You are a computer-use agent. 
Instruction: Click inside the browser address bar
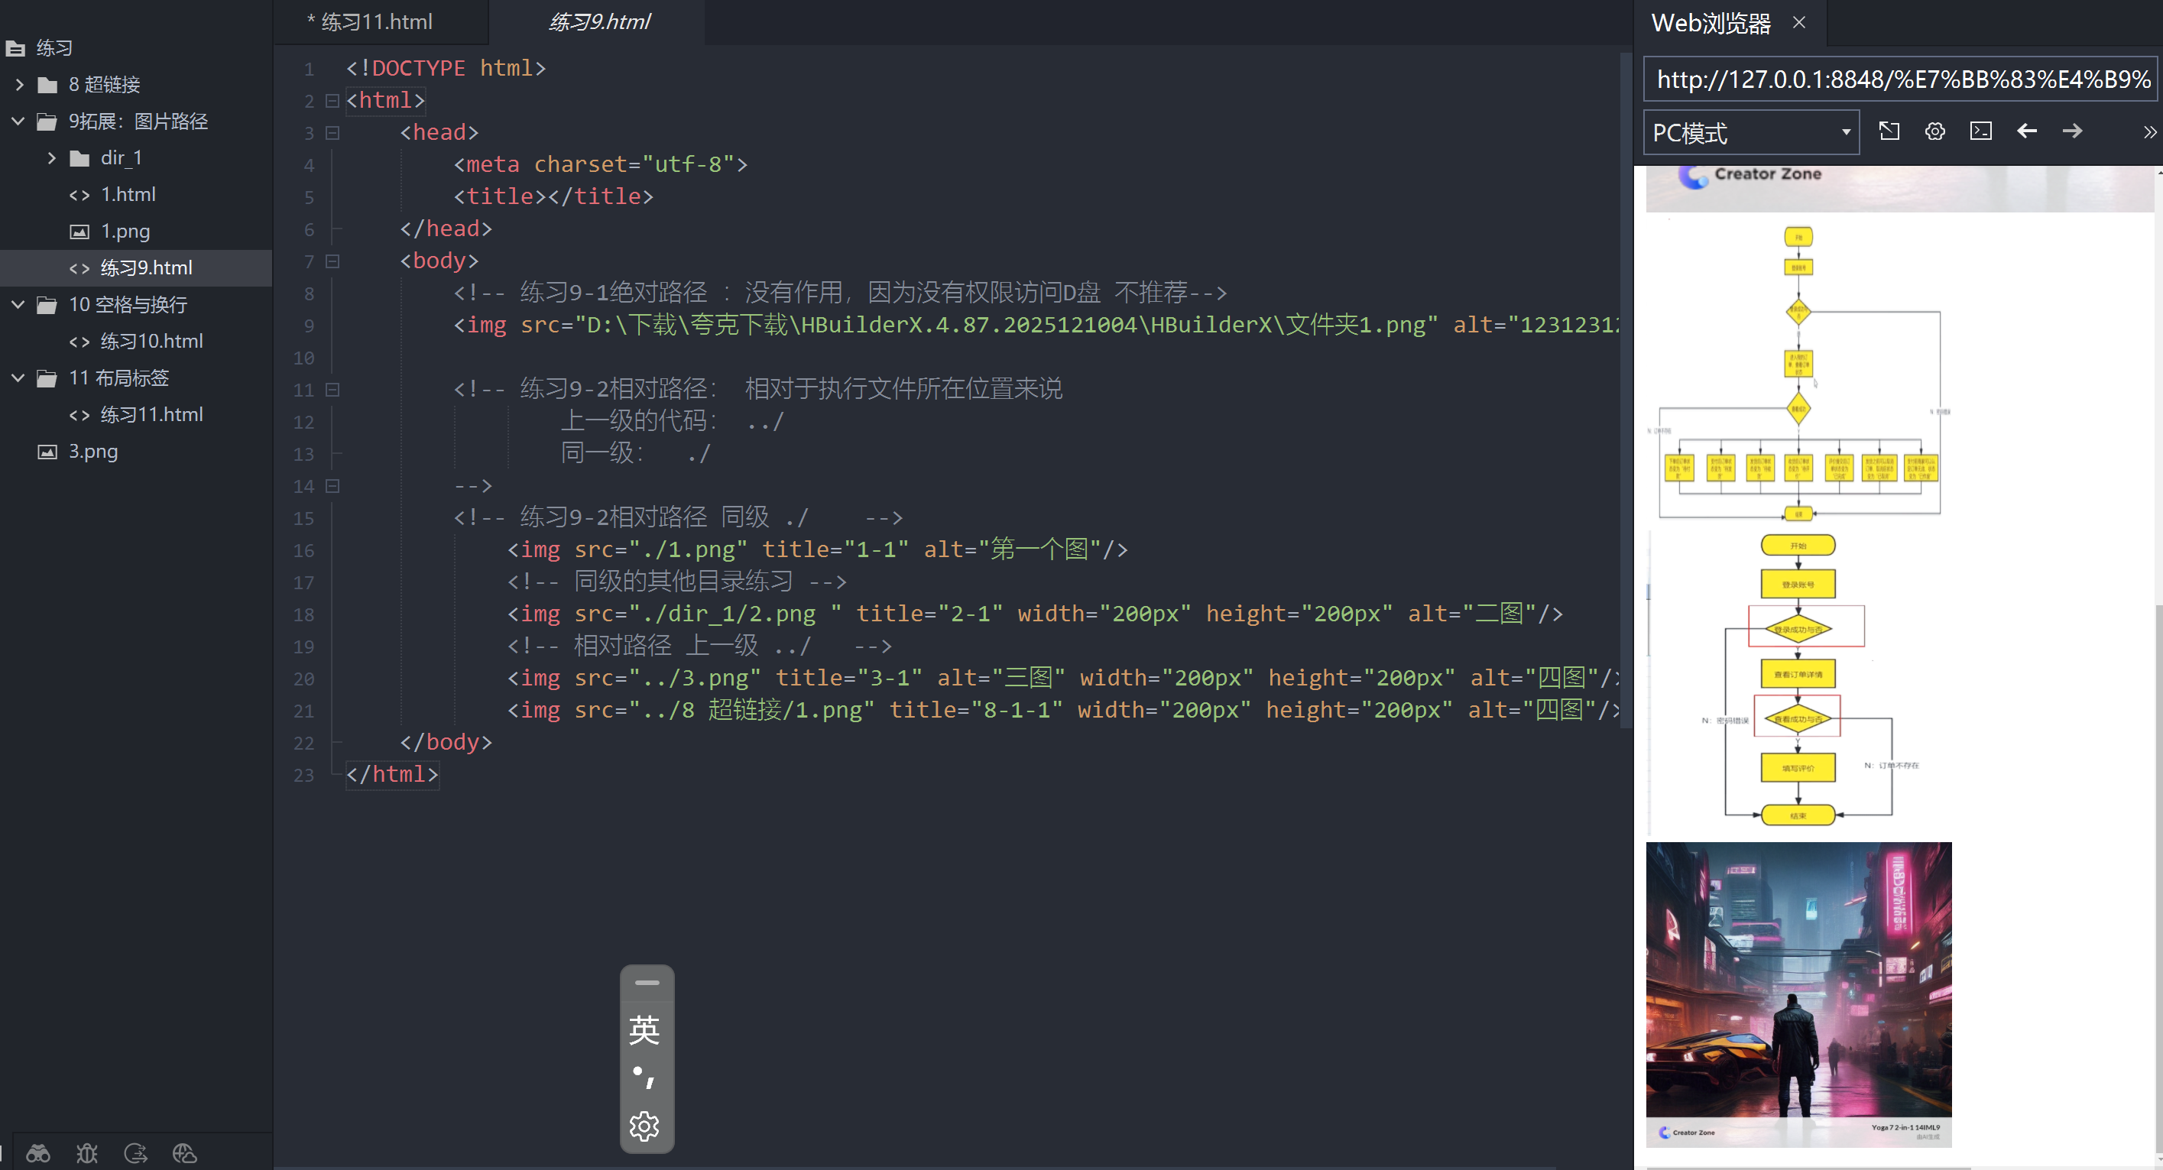1899,79
